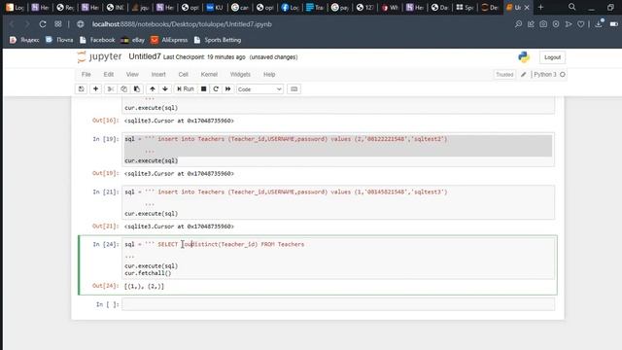622x350 pixels.
Task: Click the Trusted notebook indicator
Action: point(504,74)
